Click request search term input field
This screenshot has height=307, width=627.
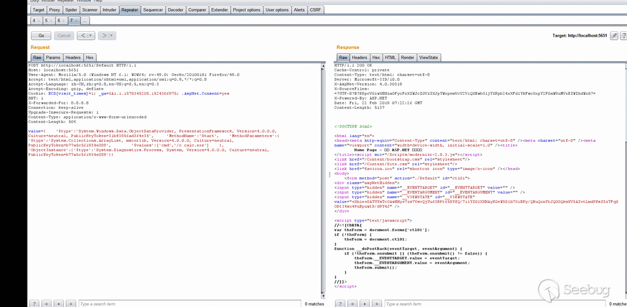pos(184,303)
